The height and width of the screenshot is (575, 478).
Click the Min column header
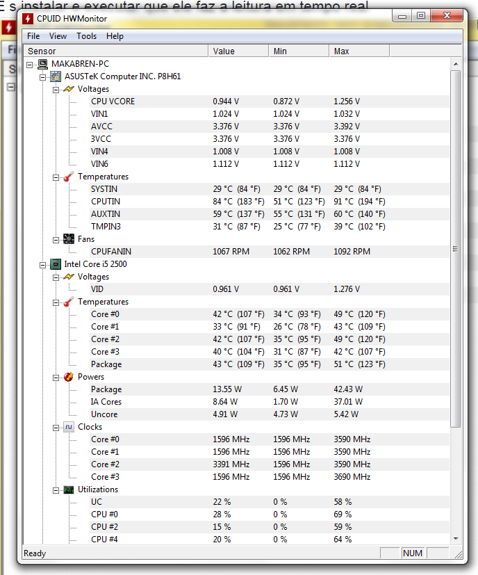coord(299,51)
